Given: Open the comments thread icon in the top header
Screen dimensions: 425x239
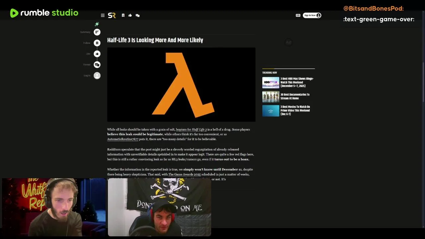Looking at the screenshot, I should (137, 15).
